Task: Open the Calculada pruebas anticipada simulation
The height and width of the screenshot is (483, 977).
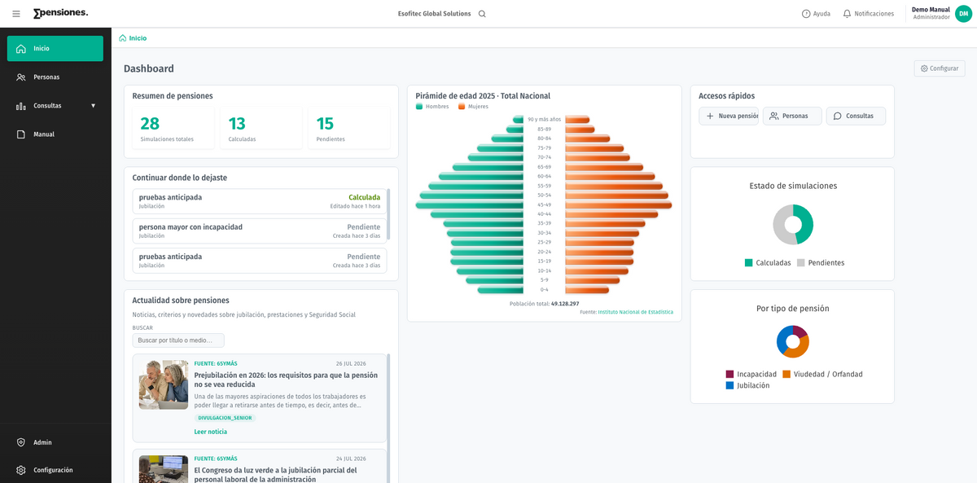Action: point(260,201)
